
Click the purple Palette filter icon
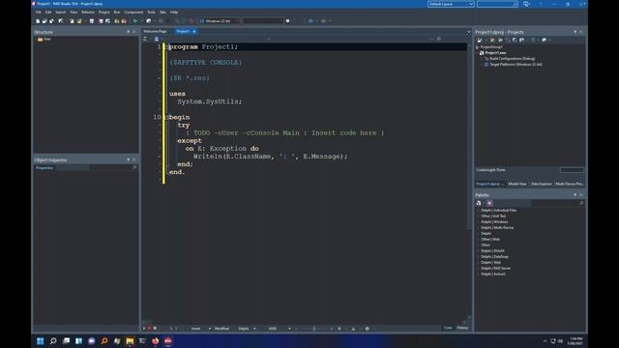click(489, 203)
